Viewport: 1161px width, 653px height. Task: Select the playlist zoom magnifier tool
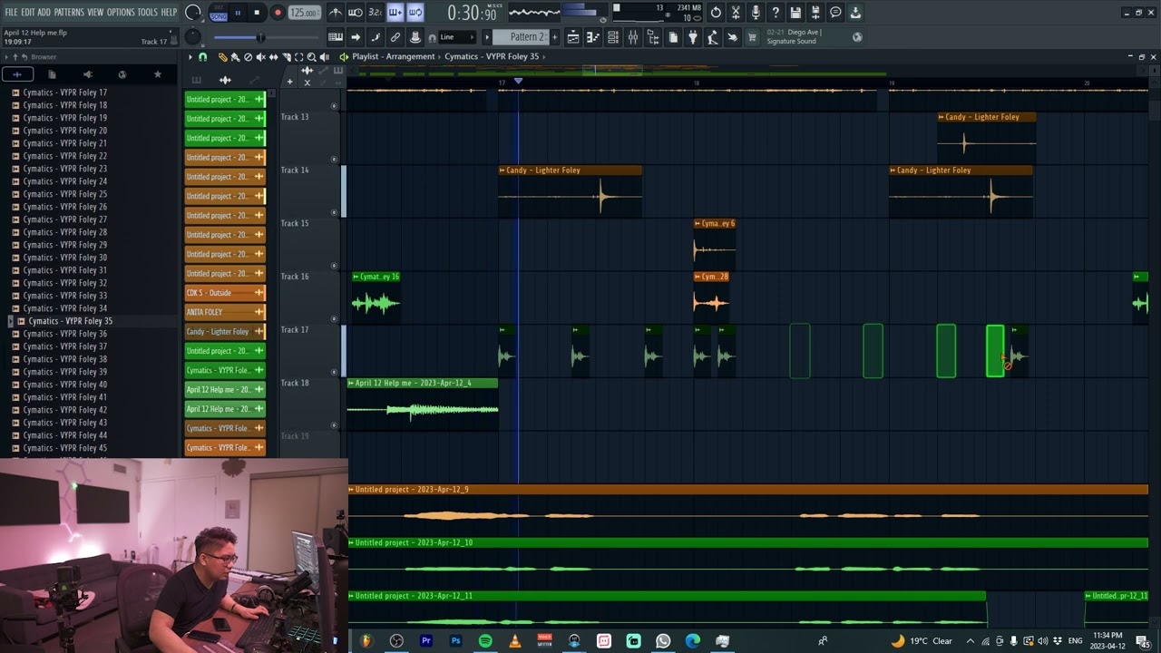point(311,57)
